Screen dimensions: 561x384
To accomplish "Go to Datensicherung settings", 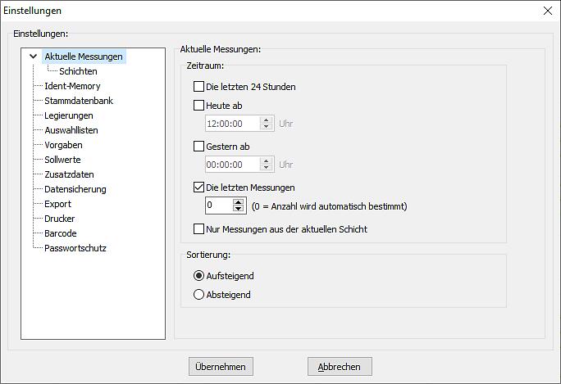I will pyautogui.click(x=75, y=189).
